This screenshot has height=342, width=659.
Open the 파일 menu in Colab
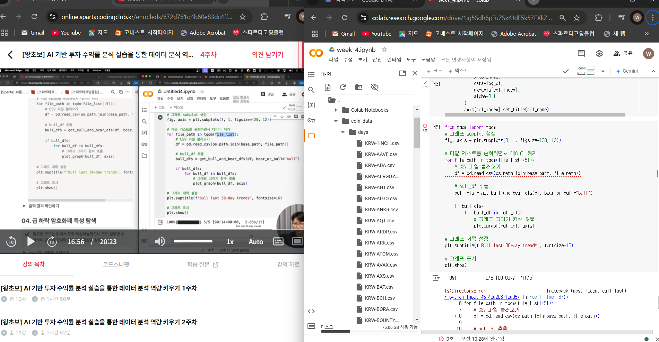(x=333, y=59)
